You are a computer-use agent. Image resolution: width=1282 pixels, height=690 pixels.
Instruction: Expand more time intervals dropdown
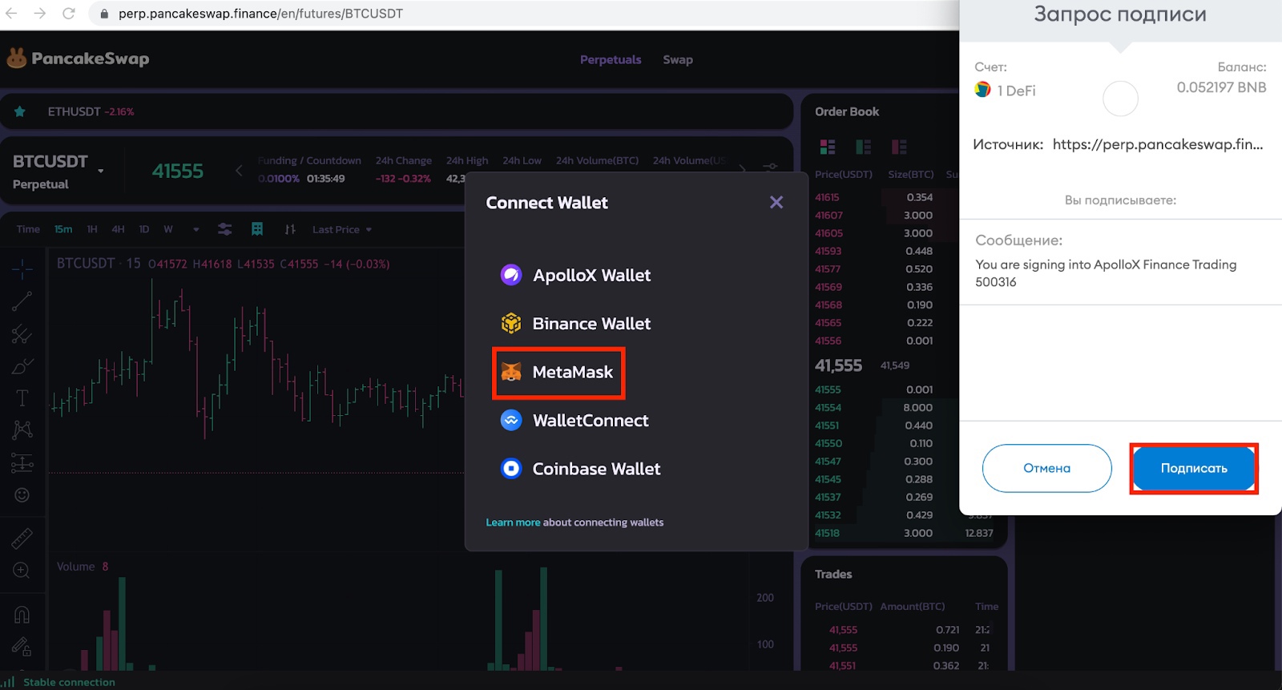196,229
